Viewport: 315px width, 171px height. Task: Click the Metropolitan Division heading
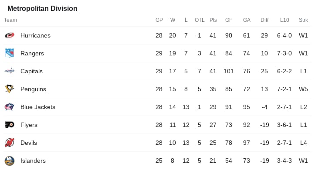[42, 8]
